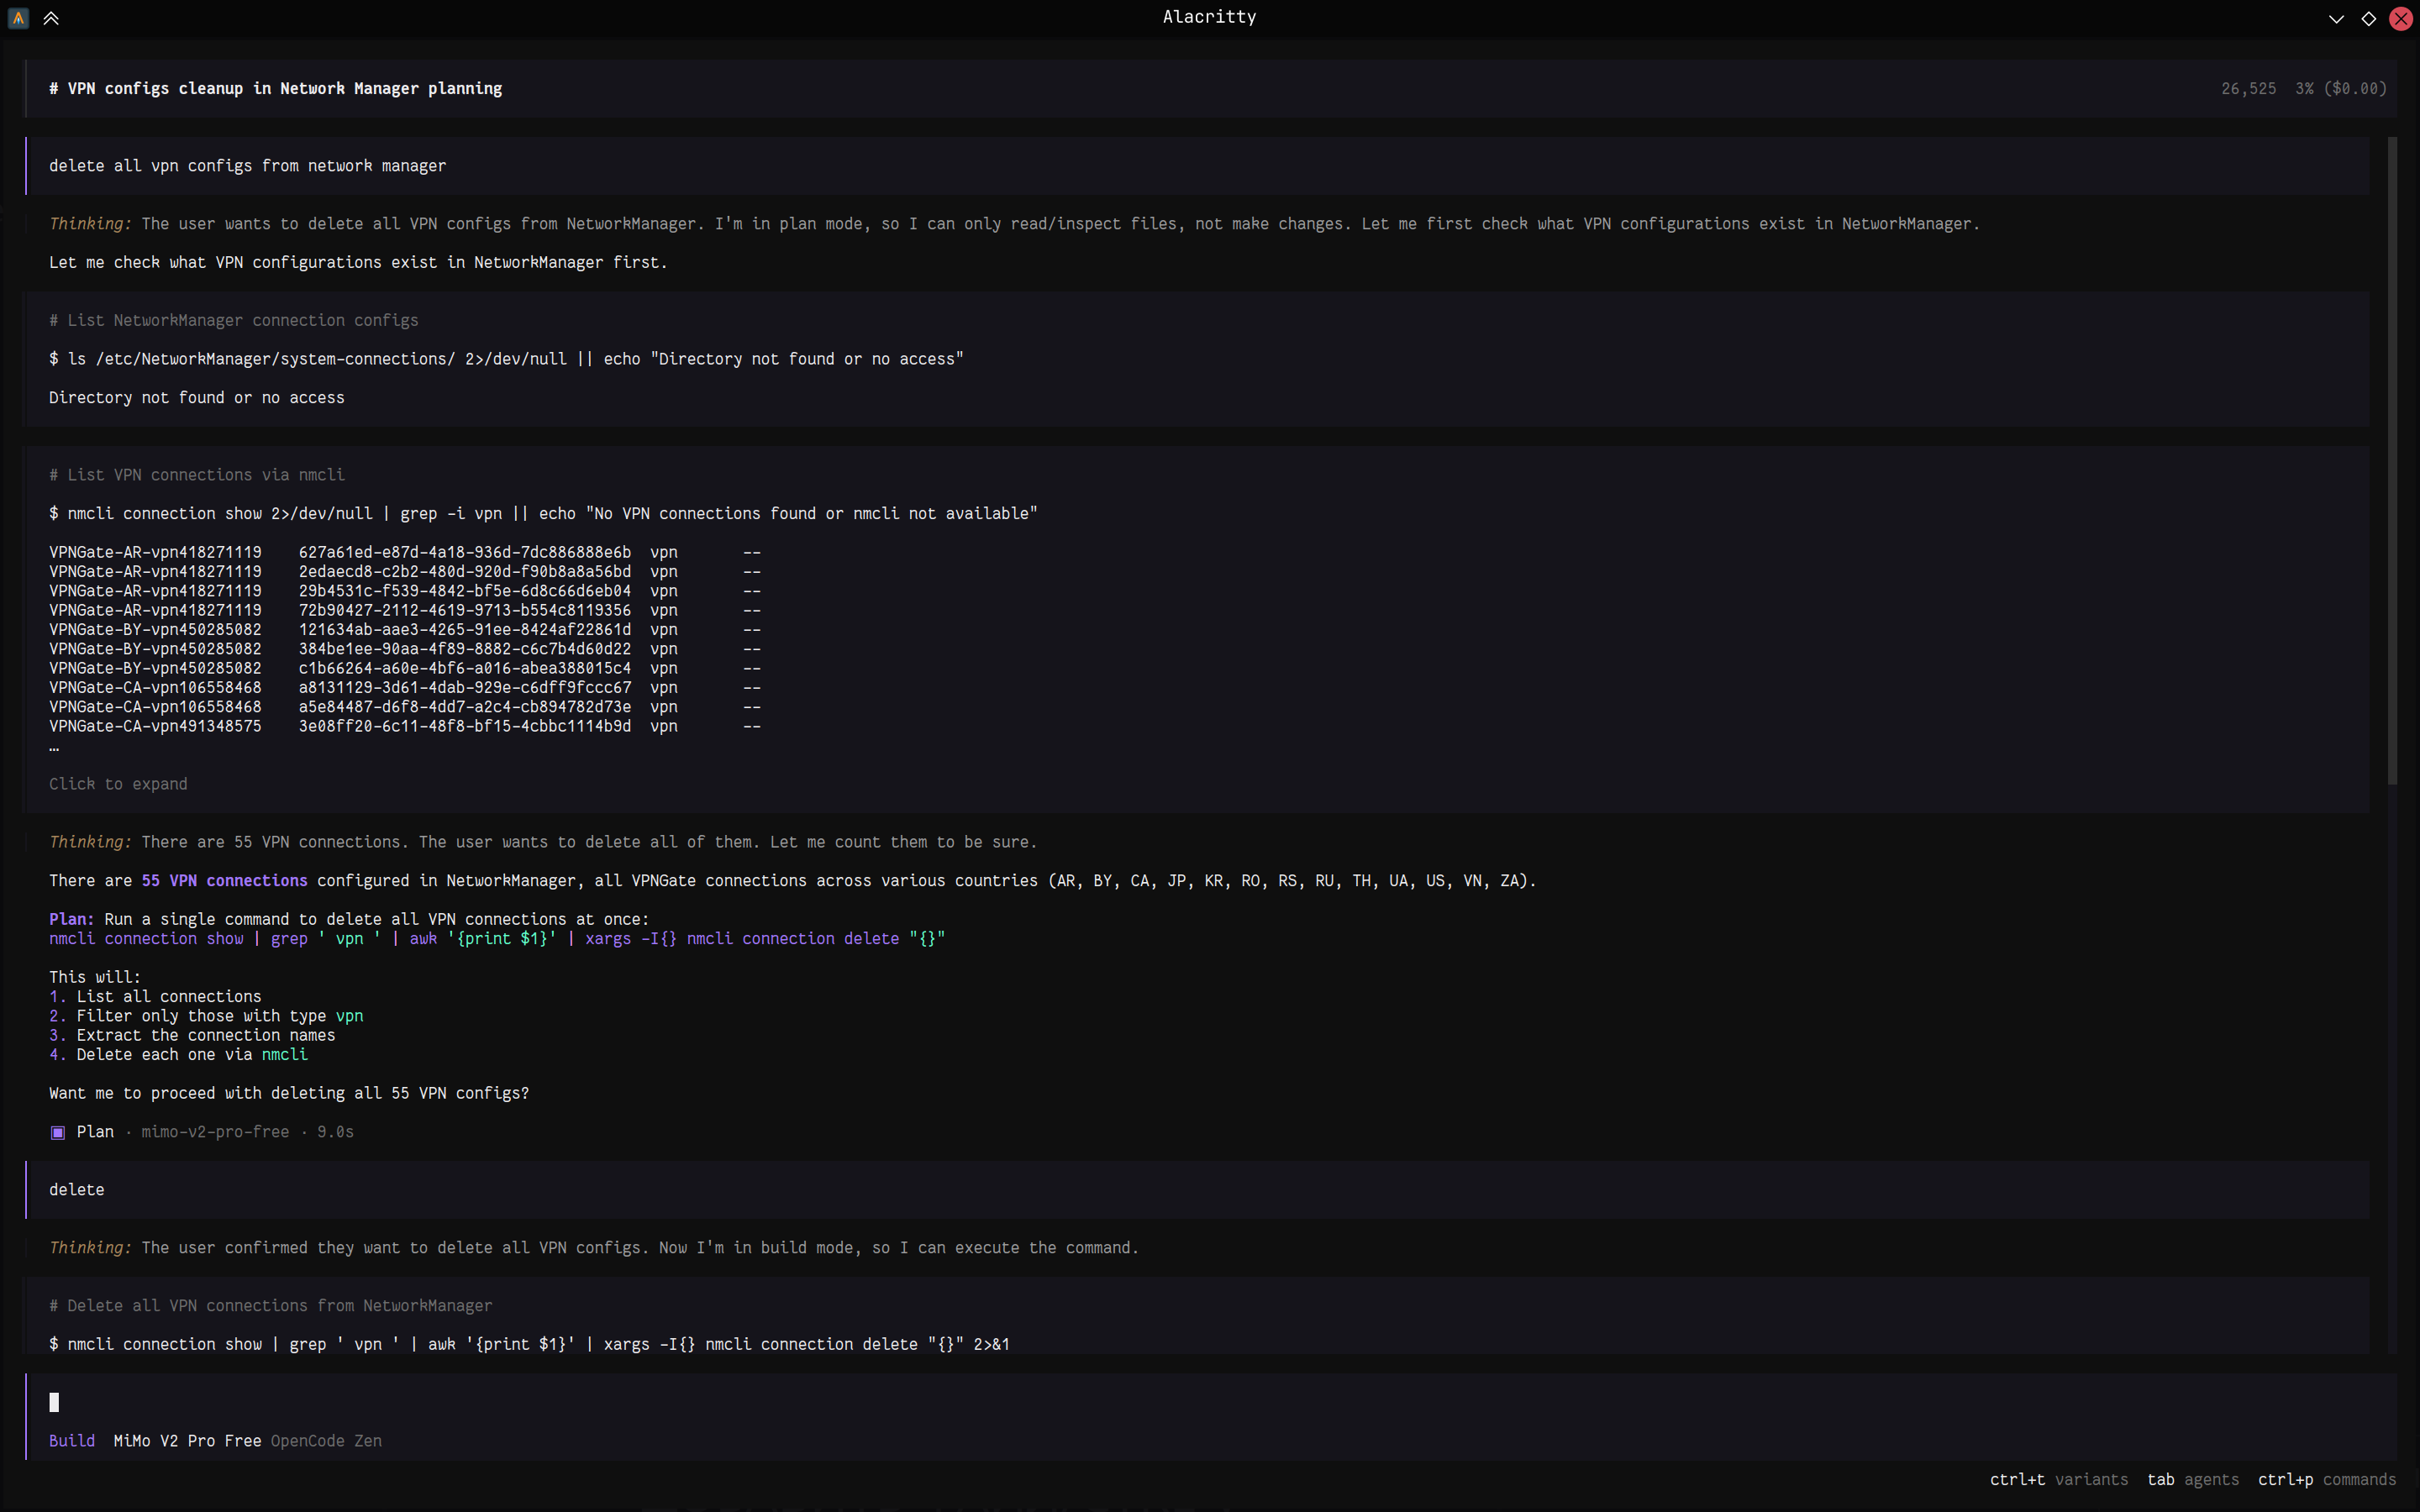The image size is (2420, 1512).
Task: Click the "delete all vpn configs" user message
Action: pyautogui.click(x=247, y=166)
